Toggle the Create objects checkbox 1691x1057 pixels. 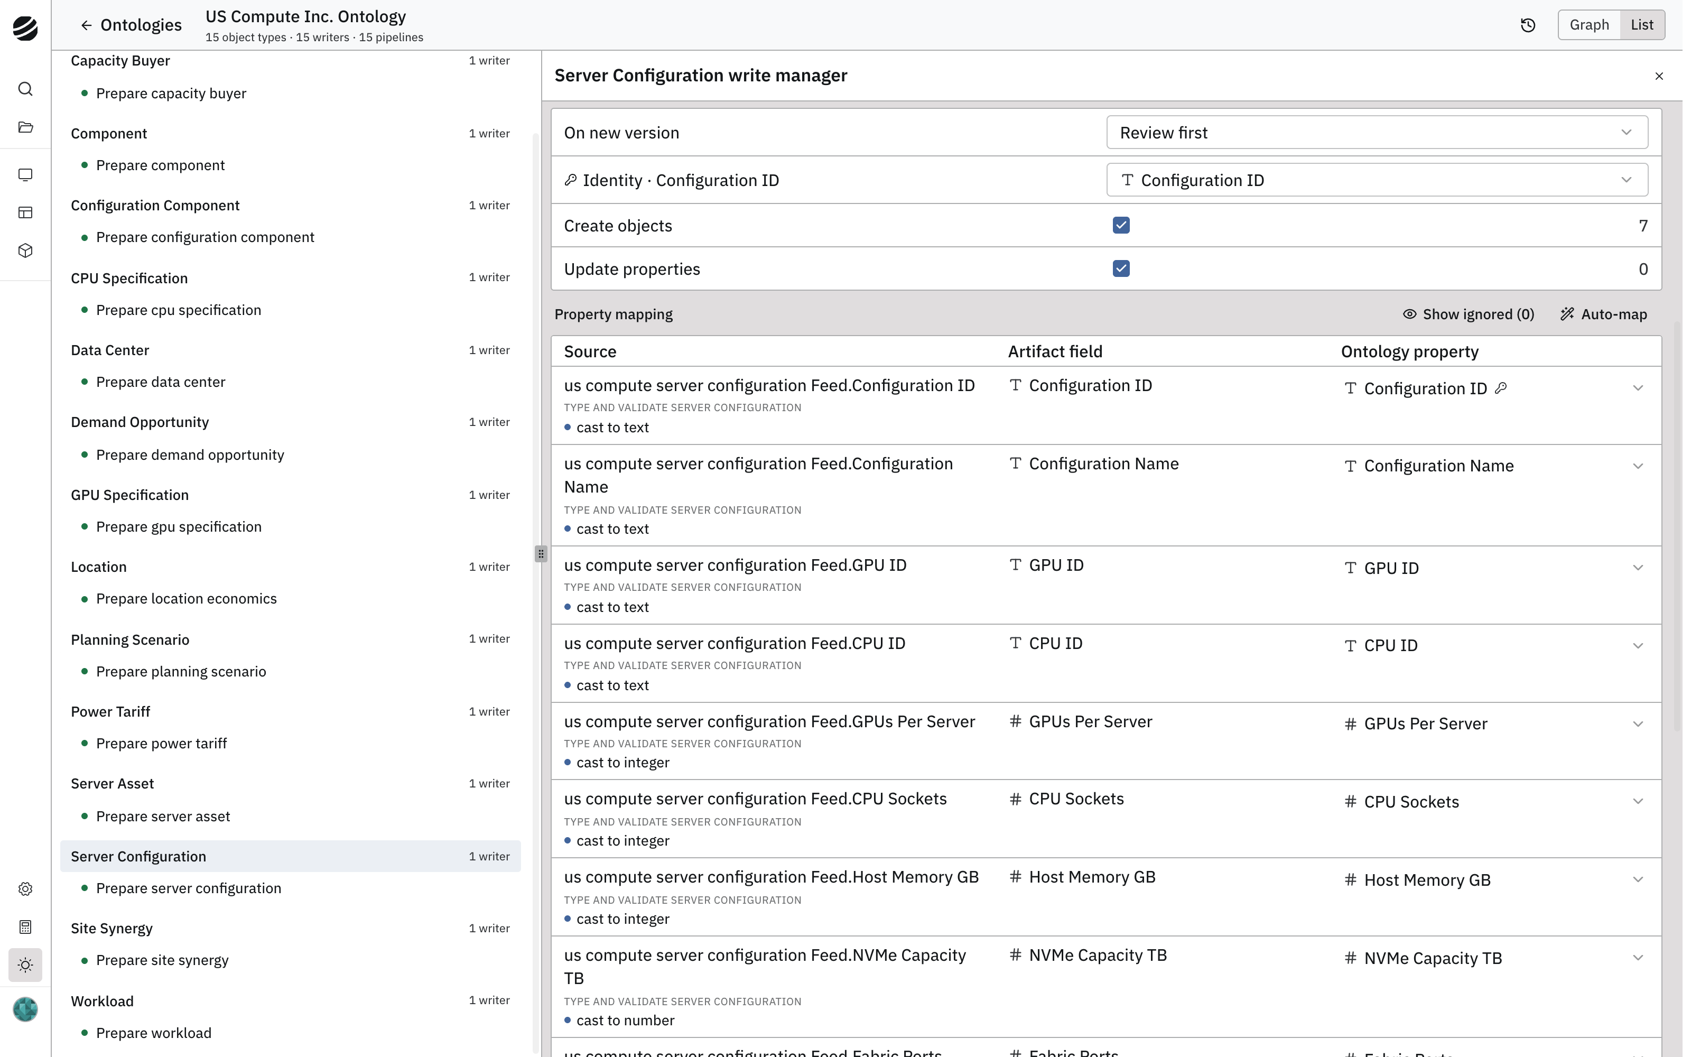[x=1121, y=225]
